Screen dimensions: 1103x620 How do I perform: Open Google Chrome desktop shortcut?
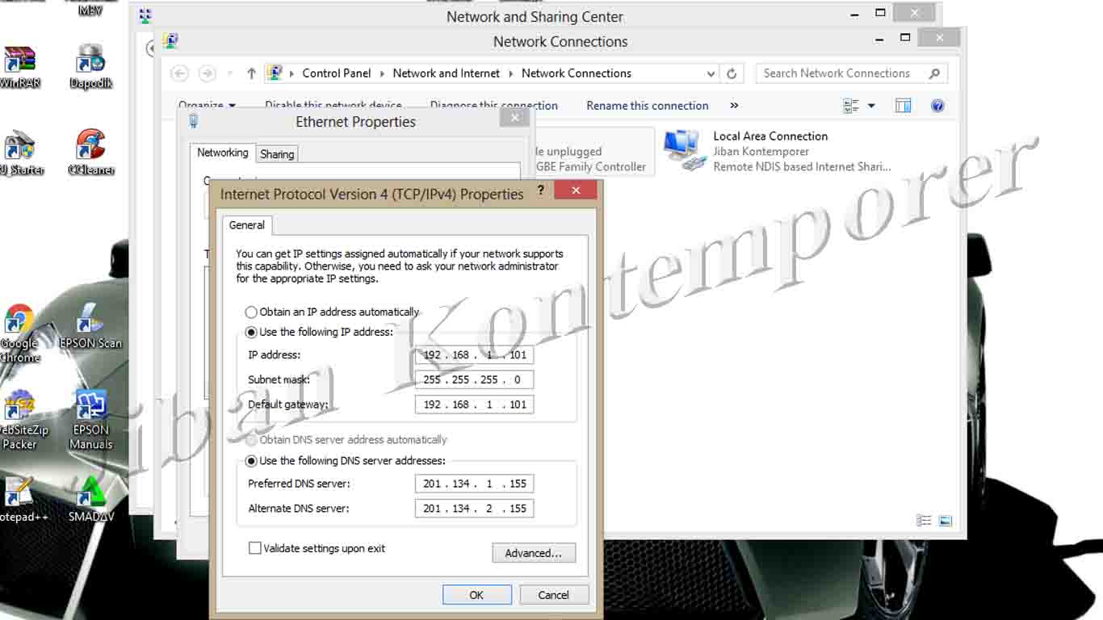point(19,333)
